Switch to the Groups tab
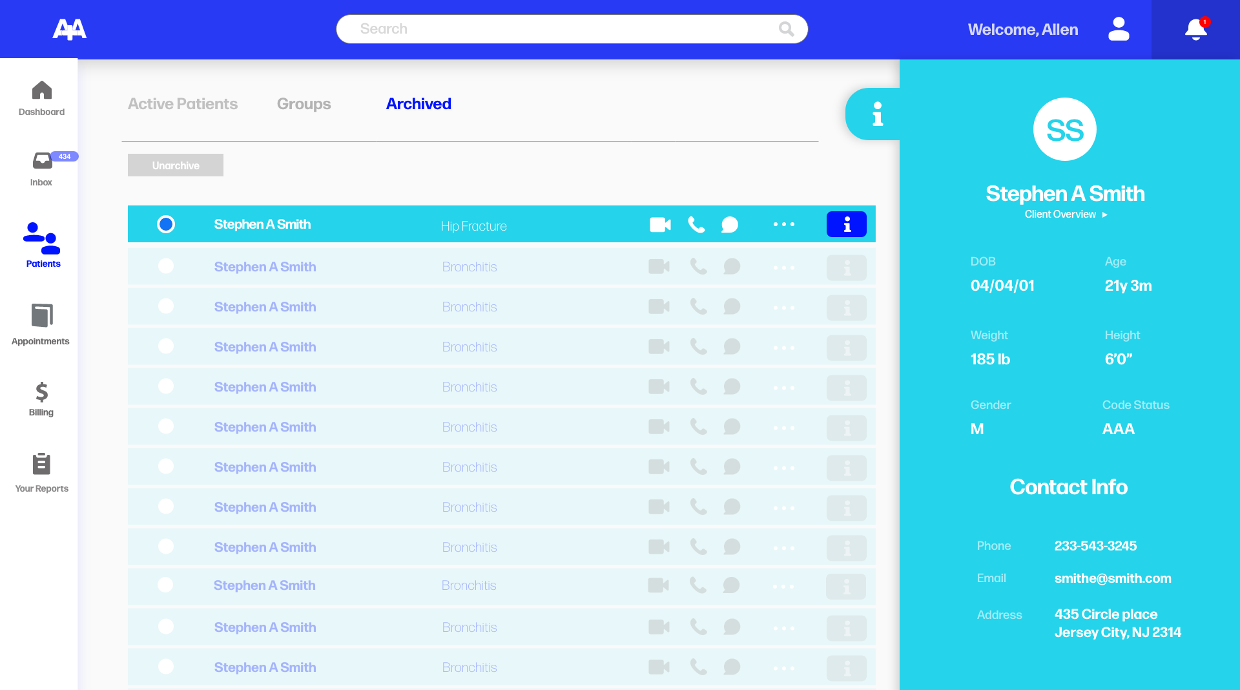The width and height of the screenshot is (1240, 690). coord(304,104)
